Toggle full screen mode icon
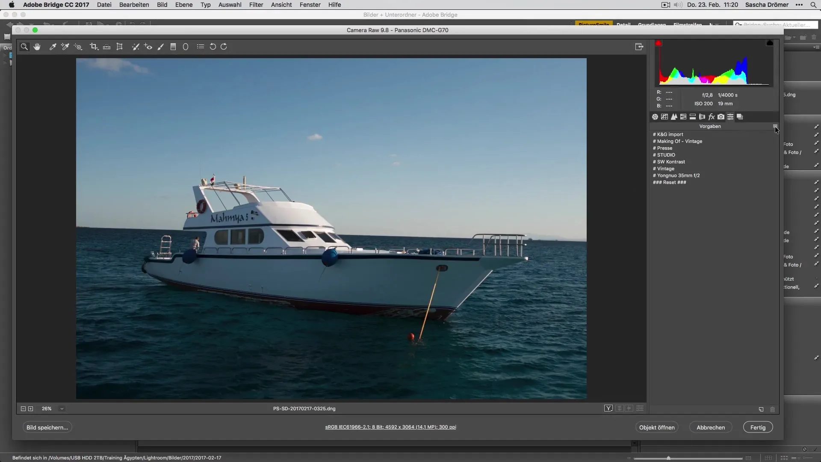Viewport: 821px width, 462px height. click(639, 47)
